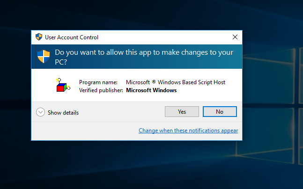Click the 'Program name:' label
The width and height of the screenshot is (303, 189).
point(98,82)
